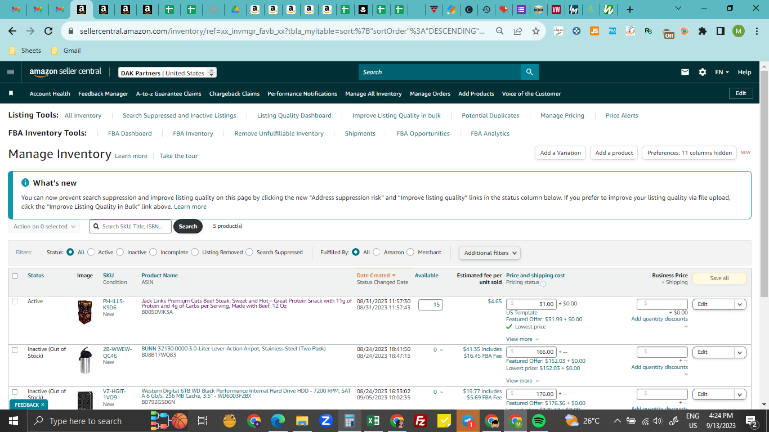This screenshot has height=432, width=769.
Task: Open Spotify from the taskbar
Action: pos(539,421)
